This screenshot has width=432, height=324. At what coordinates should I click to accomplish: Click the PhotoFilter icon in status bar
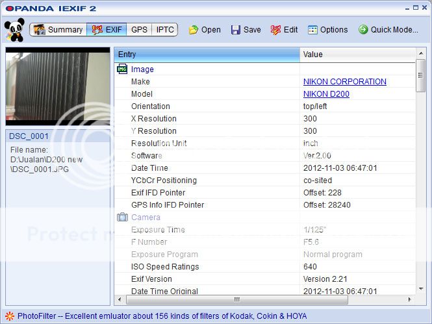point(9,316)
